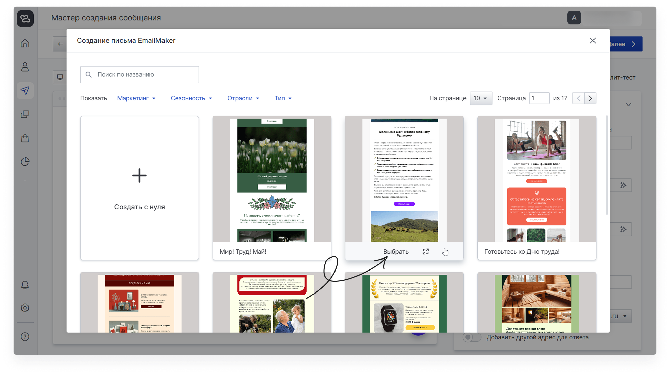Click the dialog vertical scrollbar

tap(607, 166)
